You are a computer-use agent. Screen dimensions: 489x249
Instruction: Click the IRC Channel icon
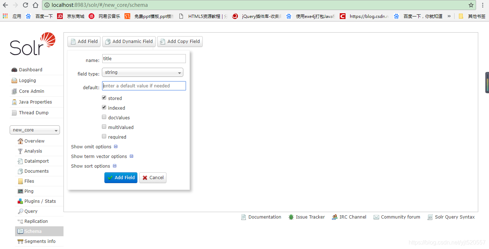[335, 217]
